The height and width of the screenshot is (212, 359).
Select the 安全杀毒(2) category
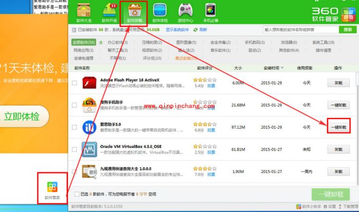pyautogui.click(x=220, y=43)
